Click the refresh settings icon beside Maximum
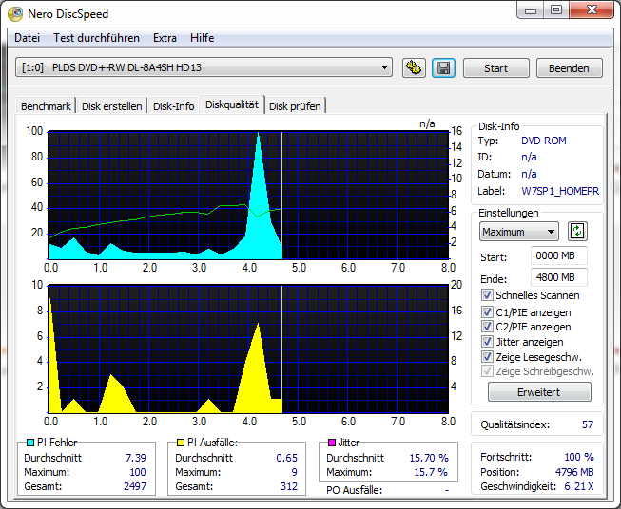 577,231
